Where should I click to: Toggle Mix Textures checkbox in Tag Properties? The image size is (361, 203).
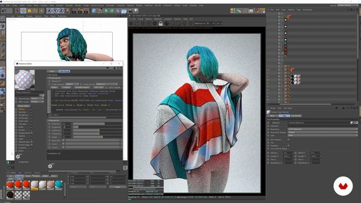[288, 139]
